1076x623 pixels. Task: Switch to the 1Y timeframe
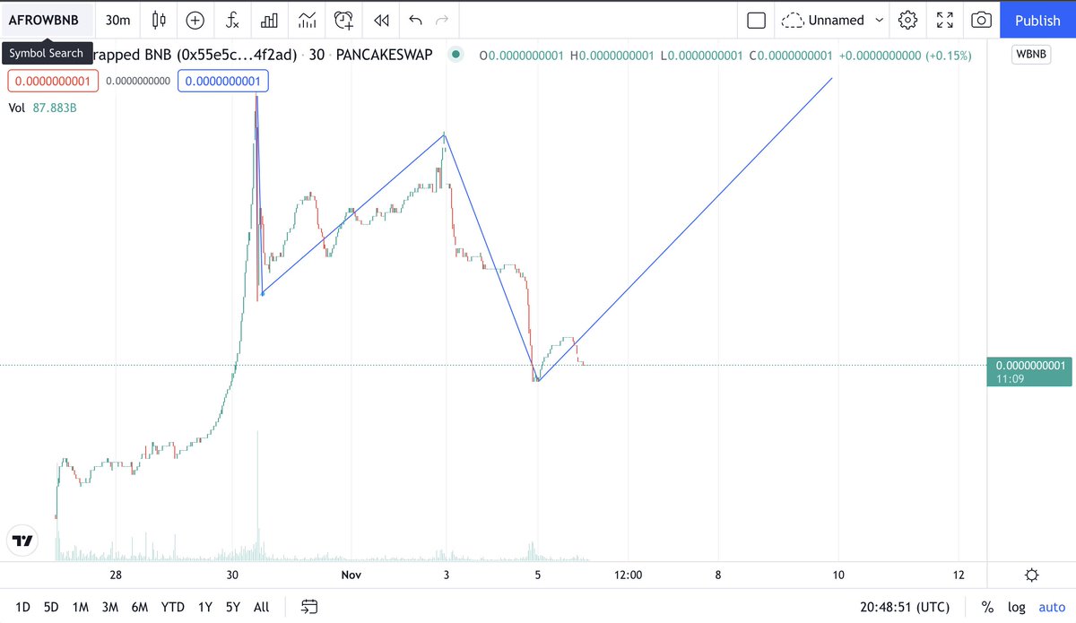pos(204,607)
